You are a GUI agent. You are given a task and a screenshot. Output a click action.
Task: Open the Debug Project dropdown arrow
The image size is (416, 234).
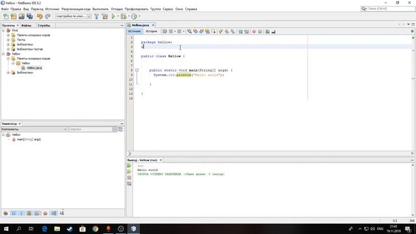129,16
